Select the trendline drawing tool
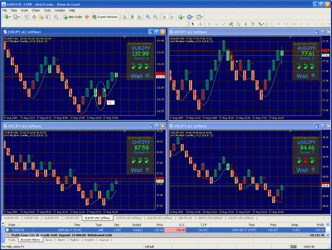The height and width of the screenshot is (250, 332). (x=224, y=24)
